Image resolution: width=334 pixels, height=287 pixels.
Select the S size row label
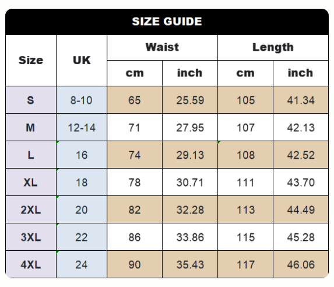point(31,100)
